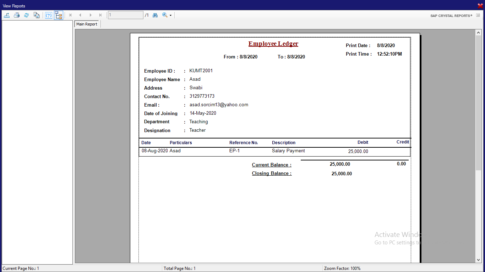Click the Swabi address value

(196, 88)
